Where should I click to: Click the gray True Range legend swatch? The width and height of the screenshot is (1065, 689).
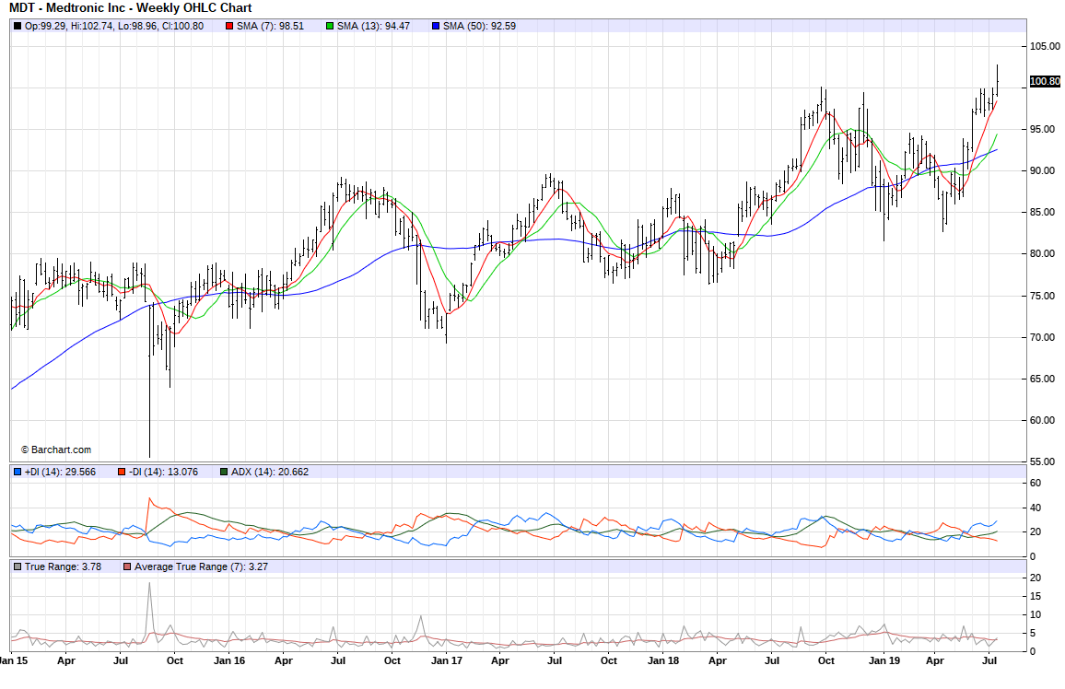(18, 566)
